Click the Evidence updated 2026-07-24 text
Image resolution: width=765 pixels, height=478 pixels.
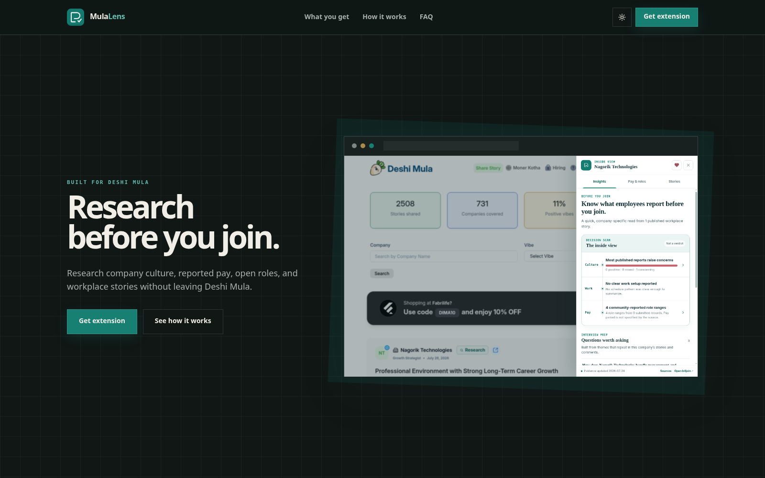[x=604, y=371]
